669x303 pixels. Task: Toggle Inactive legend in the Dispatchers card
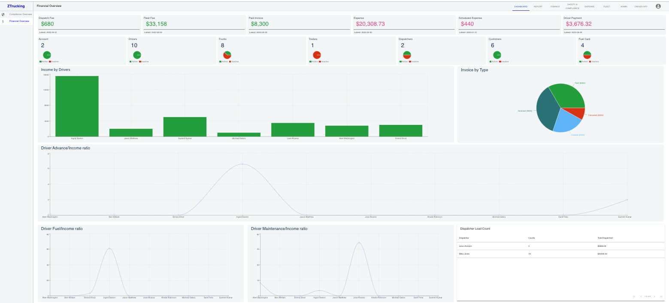click(x=414, y=61)
